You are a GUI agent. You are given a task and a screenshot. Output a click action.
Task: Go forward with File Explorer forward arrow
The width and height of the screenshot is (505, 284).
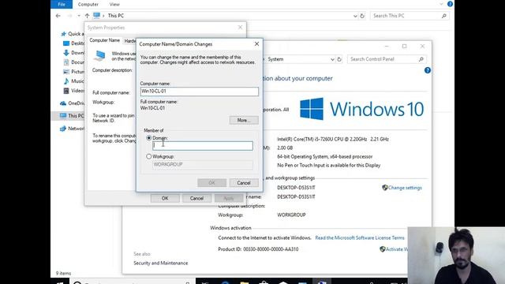click(x=69, y=16)
